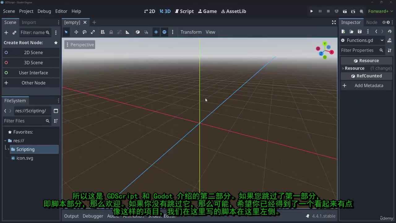Viewport: 396px width, 223px height.
Task: Click the scene tree Filter field
Action: point(35,33)
